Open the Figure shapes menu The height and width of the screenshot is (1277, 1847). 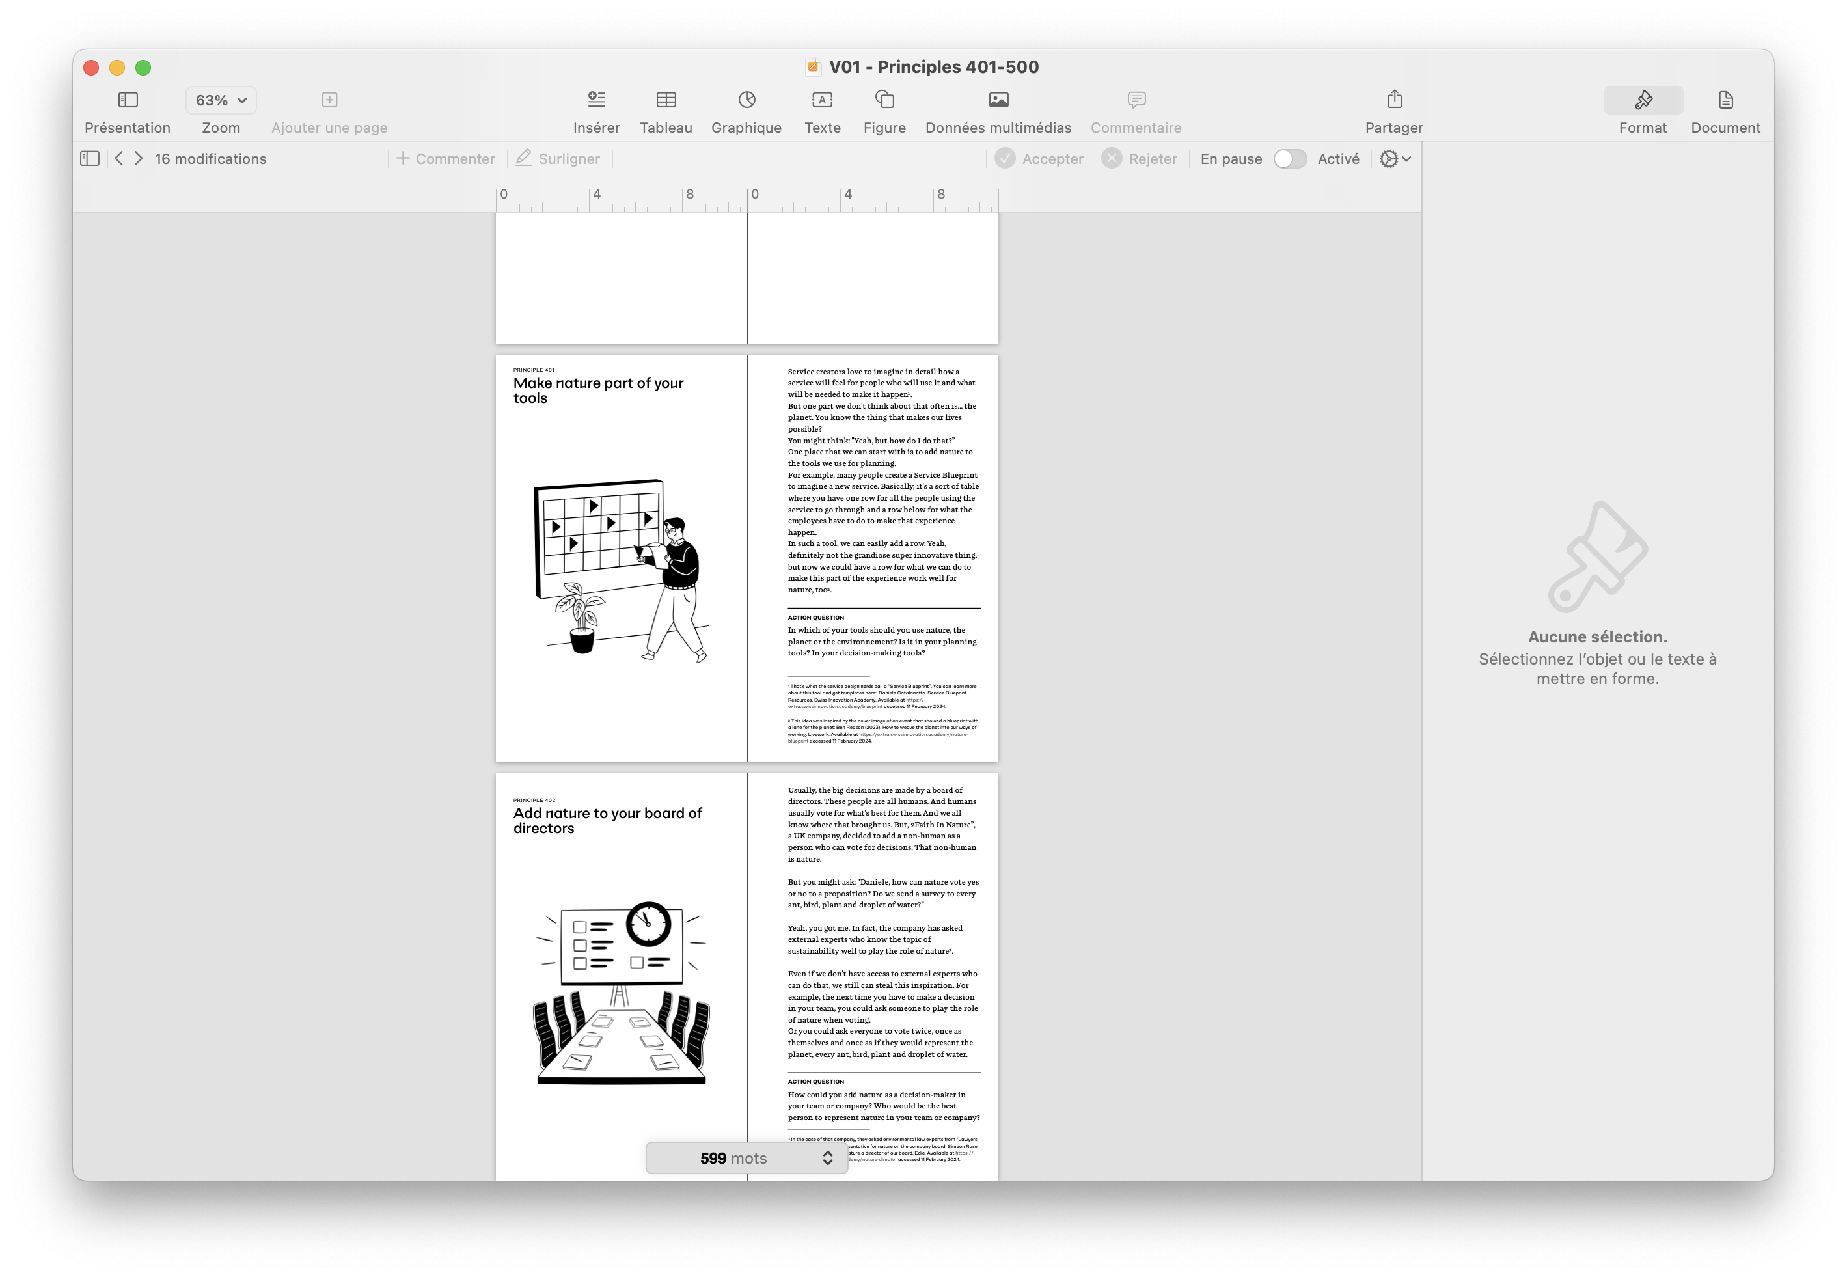pyautogui.click(x=884, y=100)
